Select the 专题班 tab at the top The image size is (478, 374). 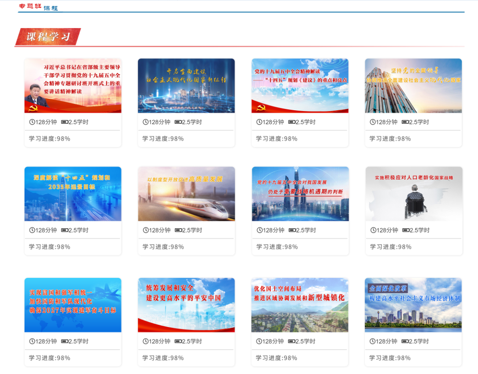pyautogui.click(x=30, y=6)
